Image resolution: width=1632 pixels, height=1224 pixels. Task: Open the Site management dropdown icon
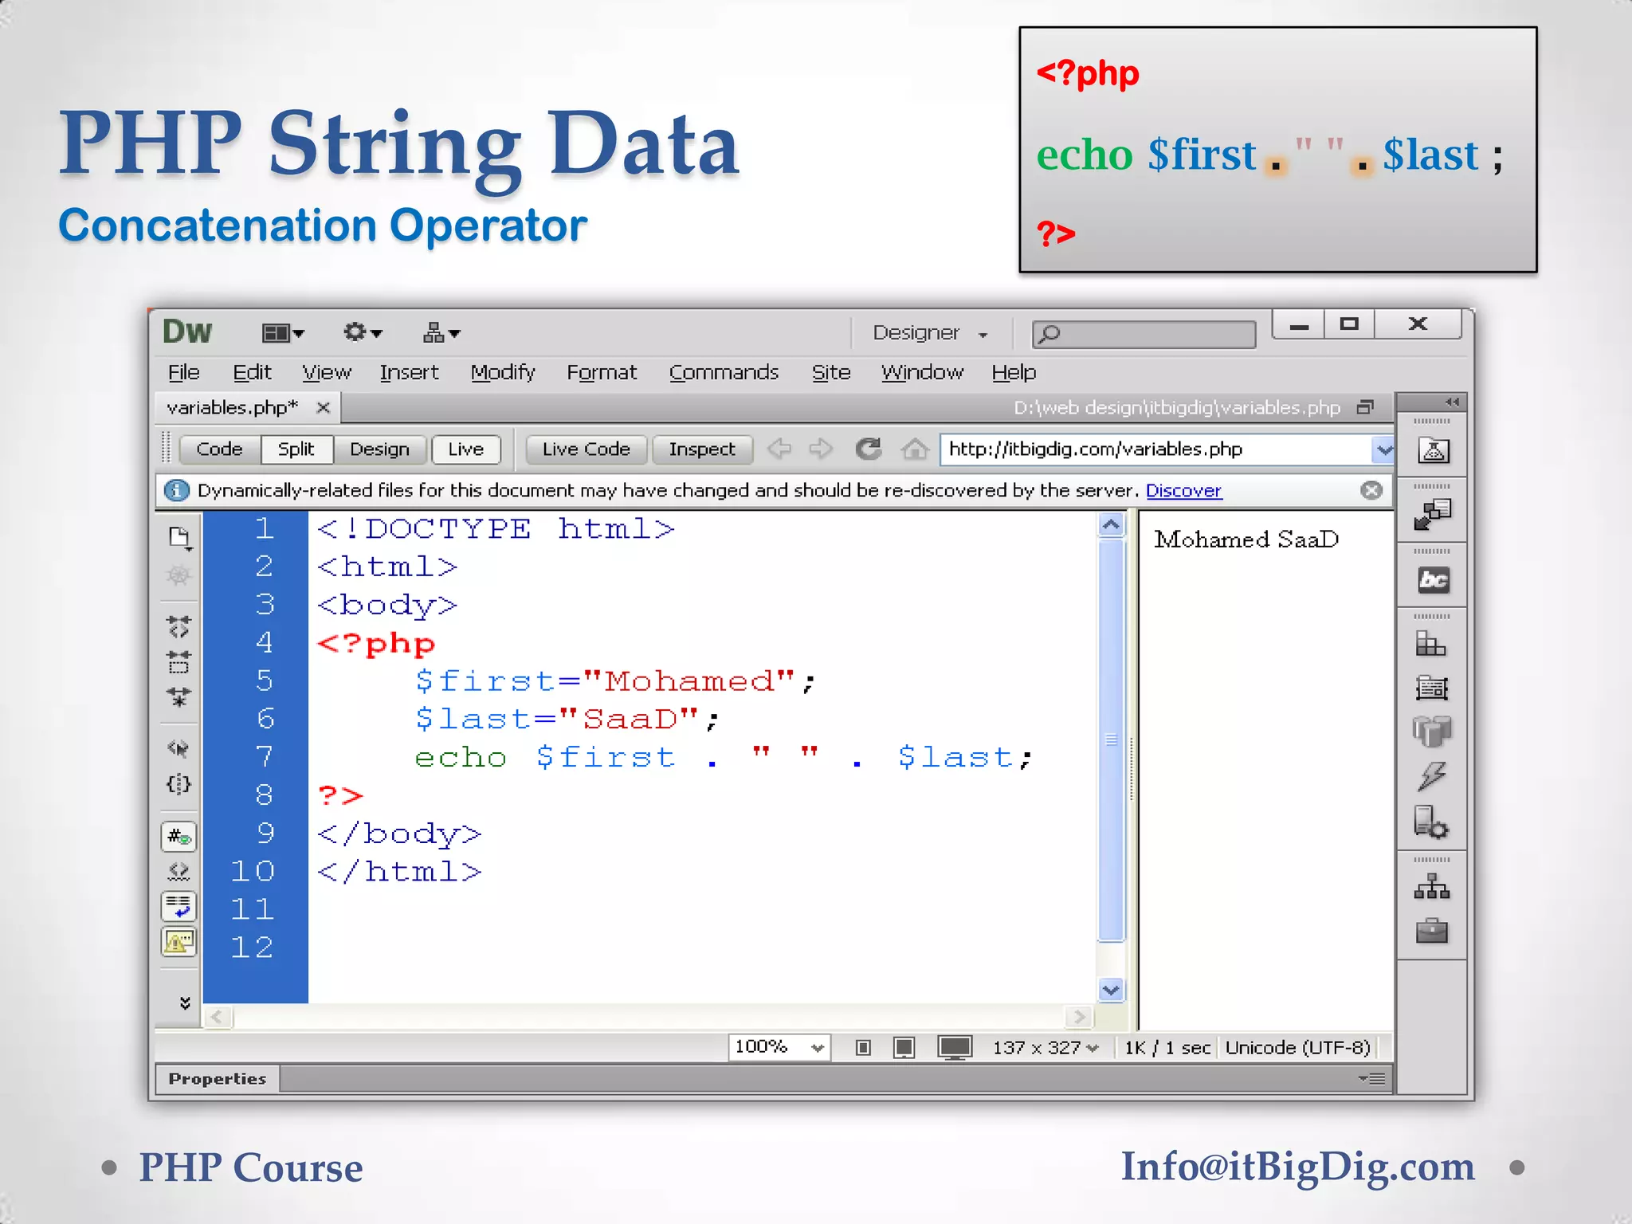[441, 332]
